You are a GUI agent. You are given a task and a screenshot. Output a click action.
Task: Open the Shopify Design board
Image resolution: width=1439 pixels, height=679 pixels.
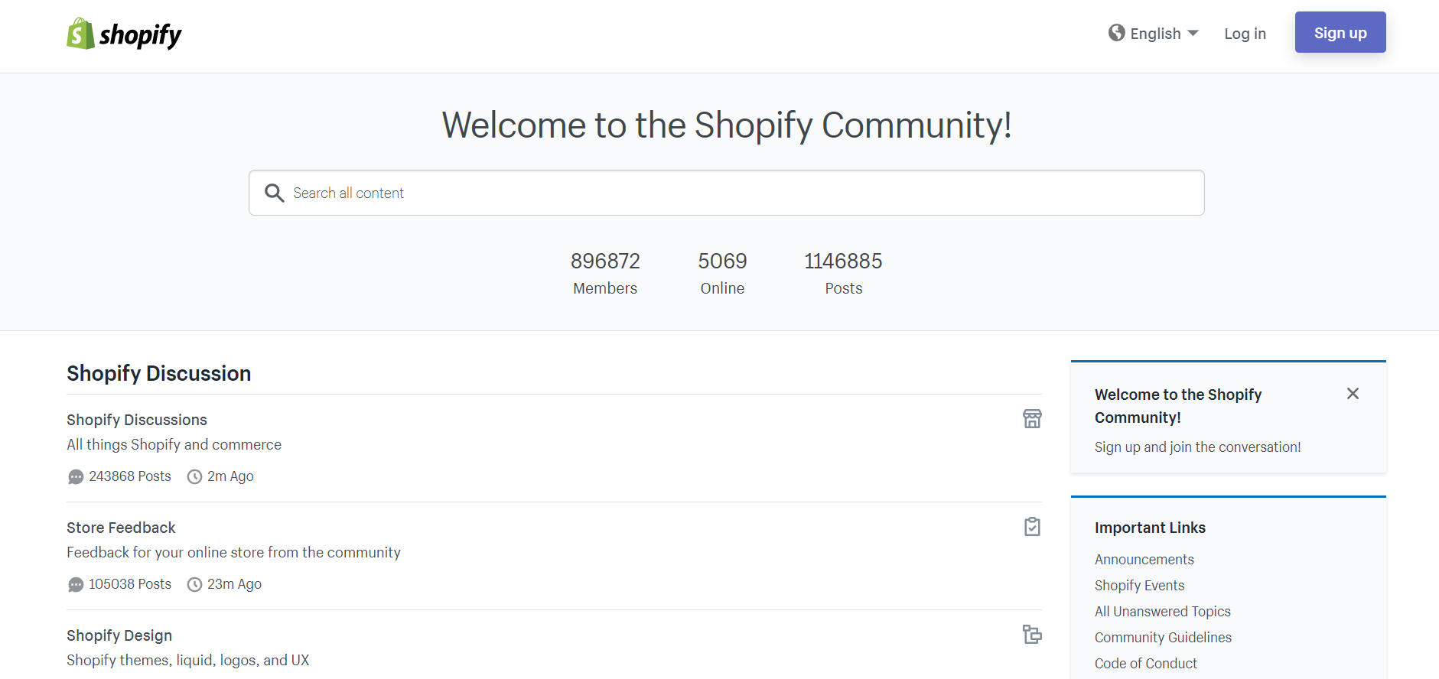coord(119,635)
